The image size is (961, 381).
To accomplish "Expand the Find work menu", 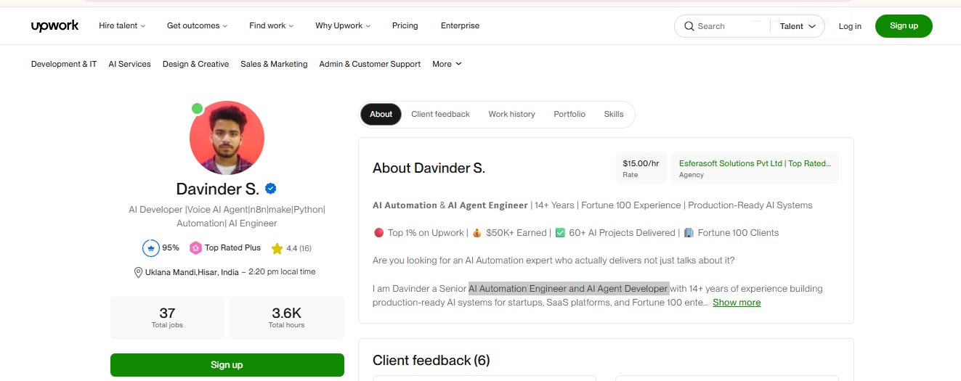I will 271,26.
